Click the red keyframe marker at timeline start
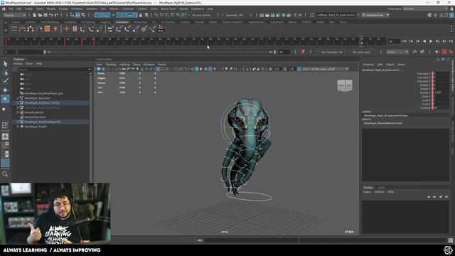This screenshot has width=455, height=256. 6,41
